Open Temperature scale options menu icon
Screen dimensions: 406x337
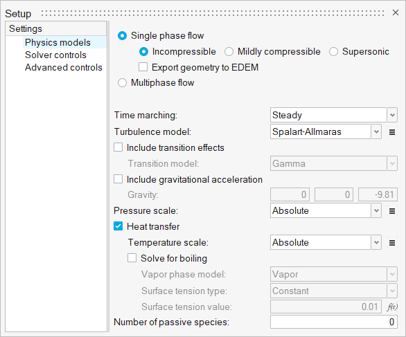click(x=392, y=243)
